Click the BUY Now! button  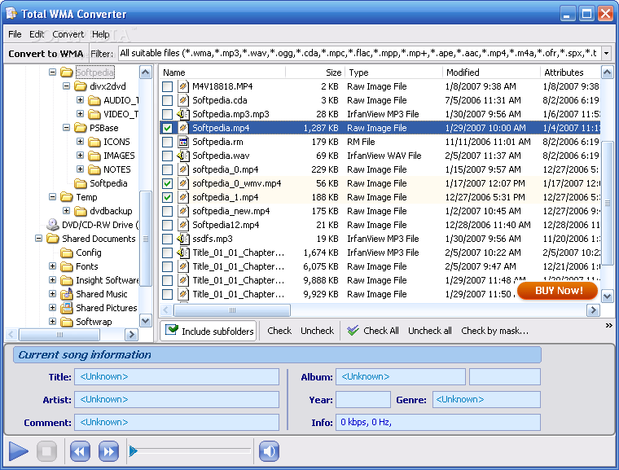point(558,291)
